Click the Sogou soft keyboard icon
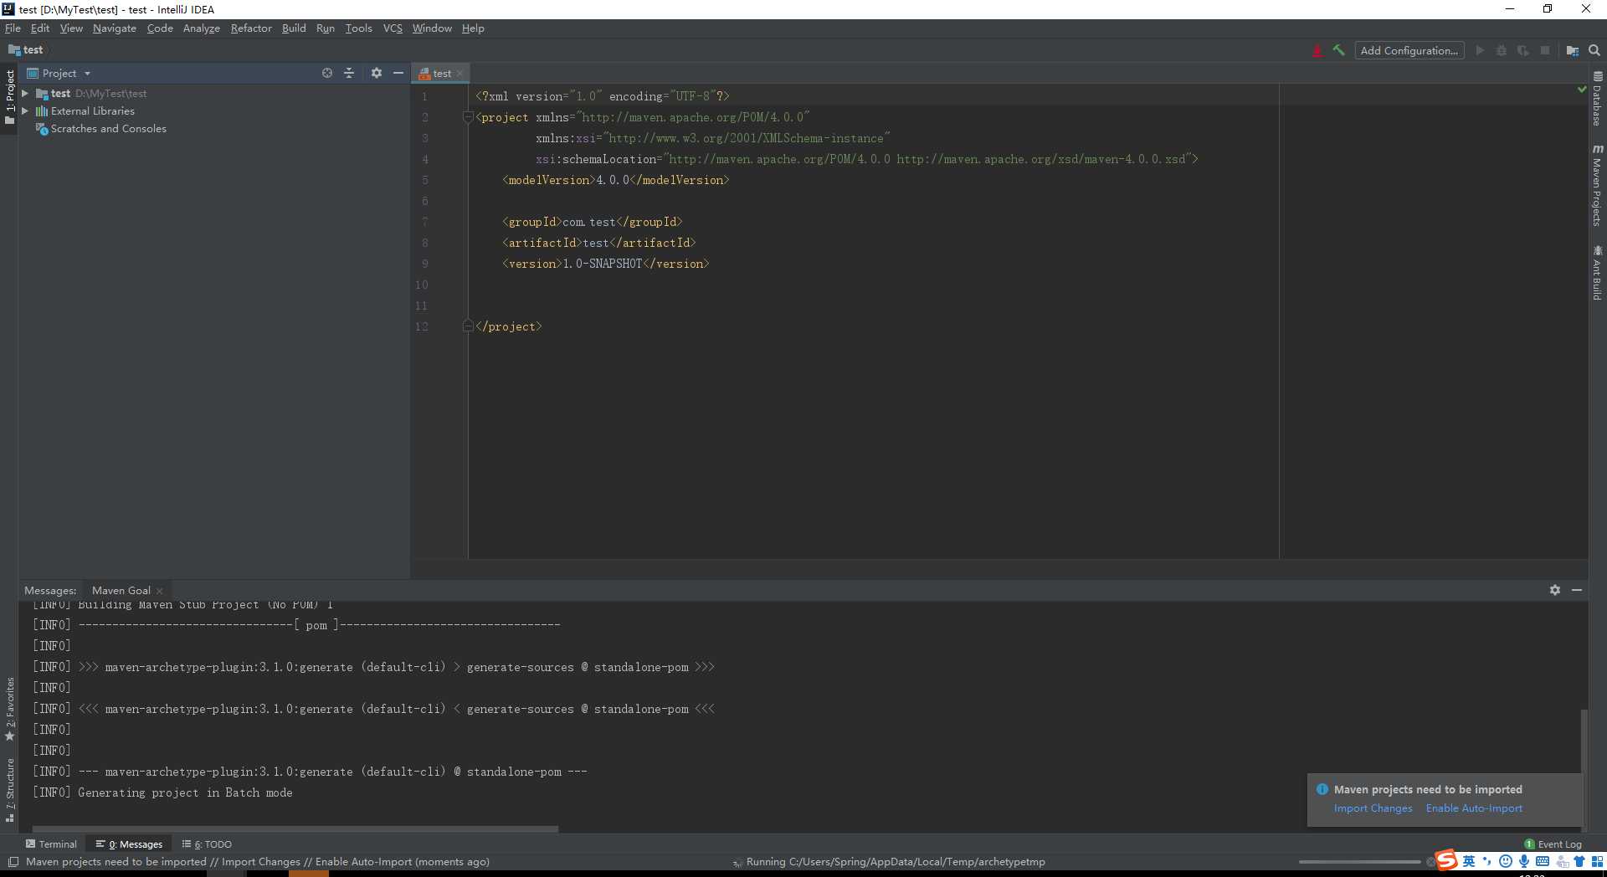 [x=1543, y=861]
